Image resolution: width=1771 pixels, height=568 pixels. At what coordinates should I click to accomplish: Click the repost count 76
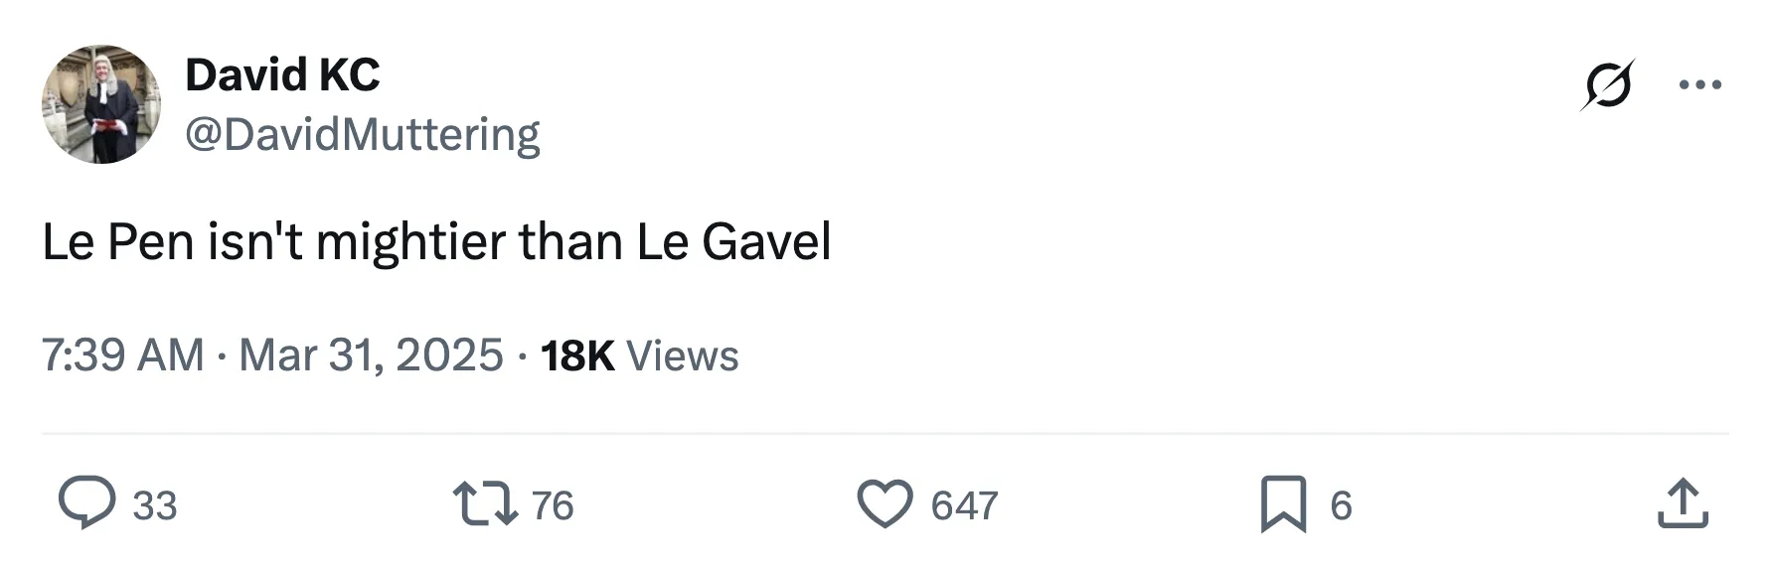pyautogui.click(x=553, y=505)
